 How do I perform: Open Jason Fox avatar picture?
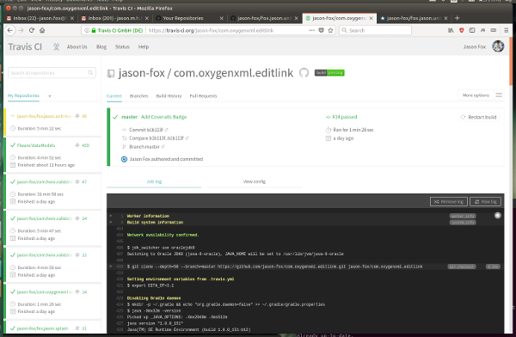[498, 46]
